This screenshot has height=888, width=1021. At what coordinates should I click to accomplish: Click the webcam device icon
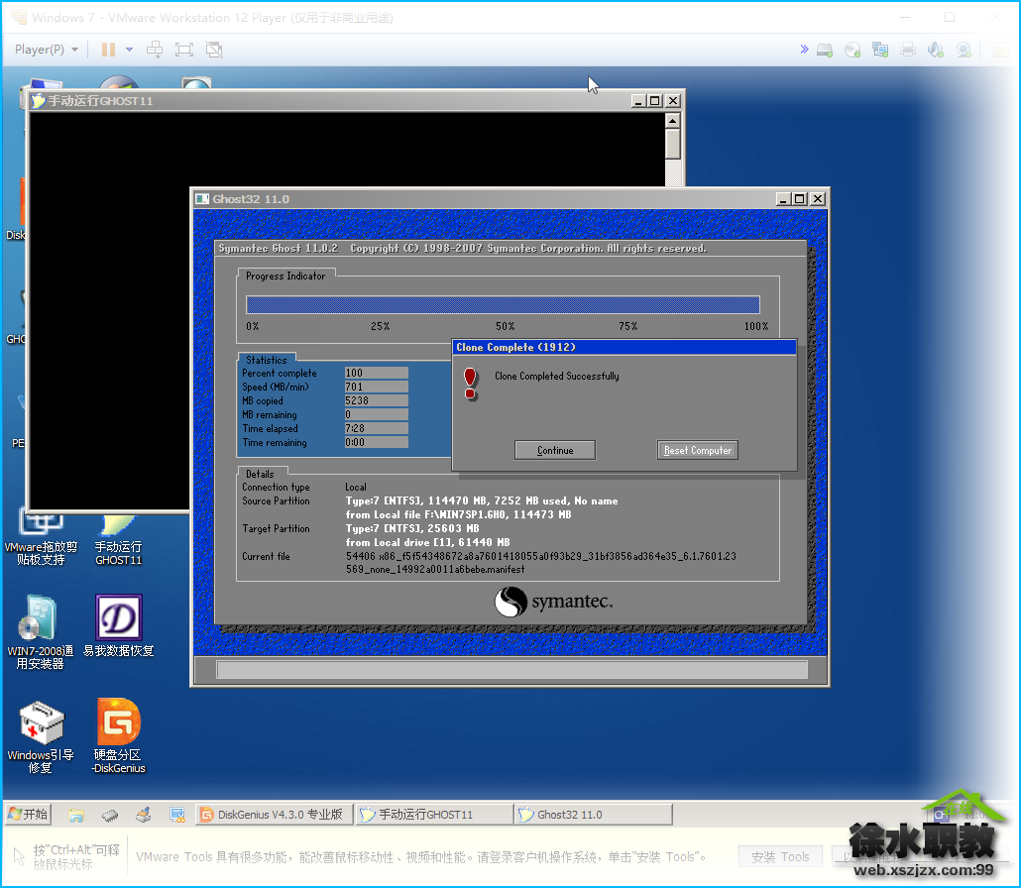964,51
